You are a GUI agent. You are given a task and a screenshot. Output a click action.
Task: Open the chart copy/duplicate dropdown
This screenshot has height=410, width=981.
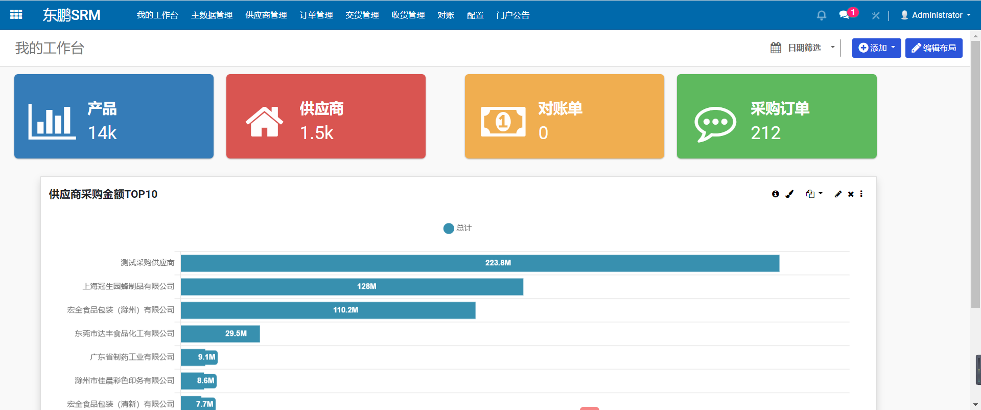coord(814,194)
